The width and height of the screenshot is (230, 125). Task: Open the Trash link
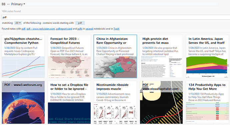tap(116, 29)
